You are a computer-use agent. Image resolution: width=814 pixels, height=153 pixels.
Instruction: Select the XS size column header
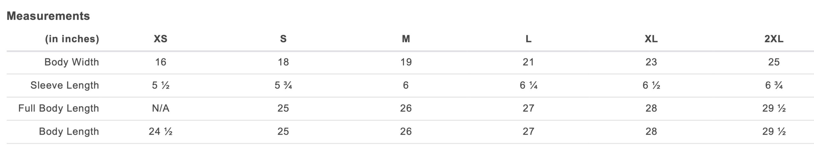[161, 39]
